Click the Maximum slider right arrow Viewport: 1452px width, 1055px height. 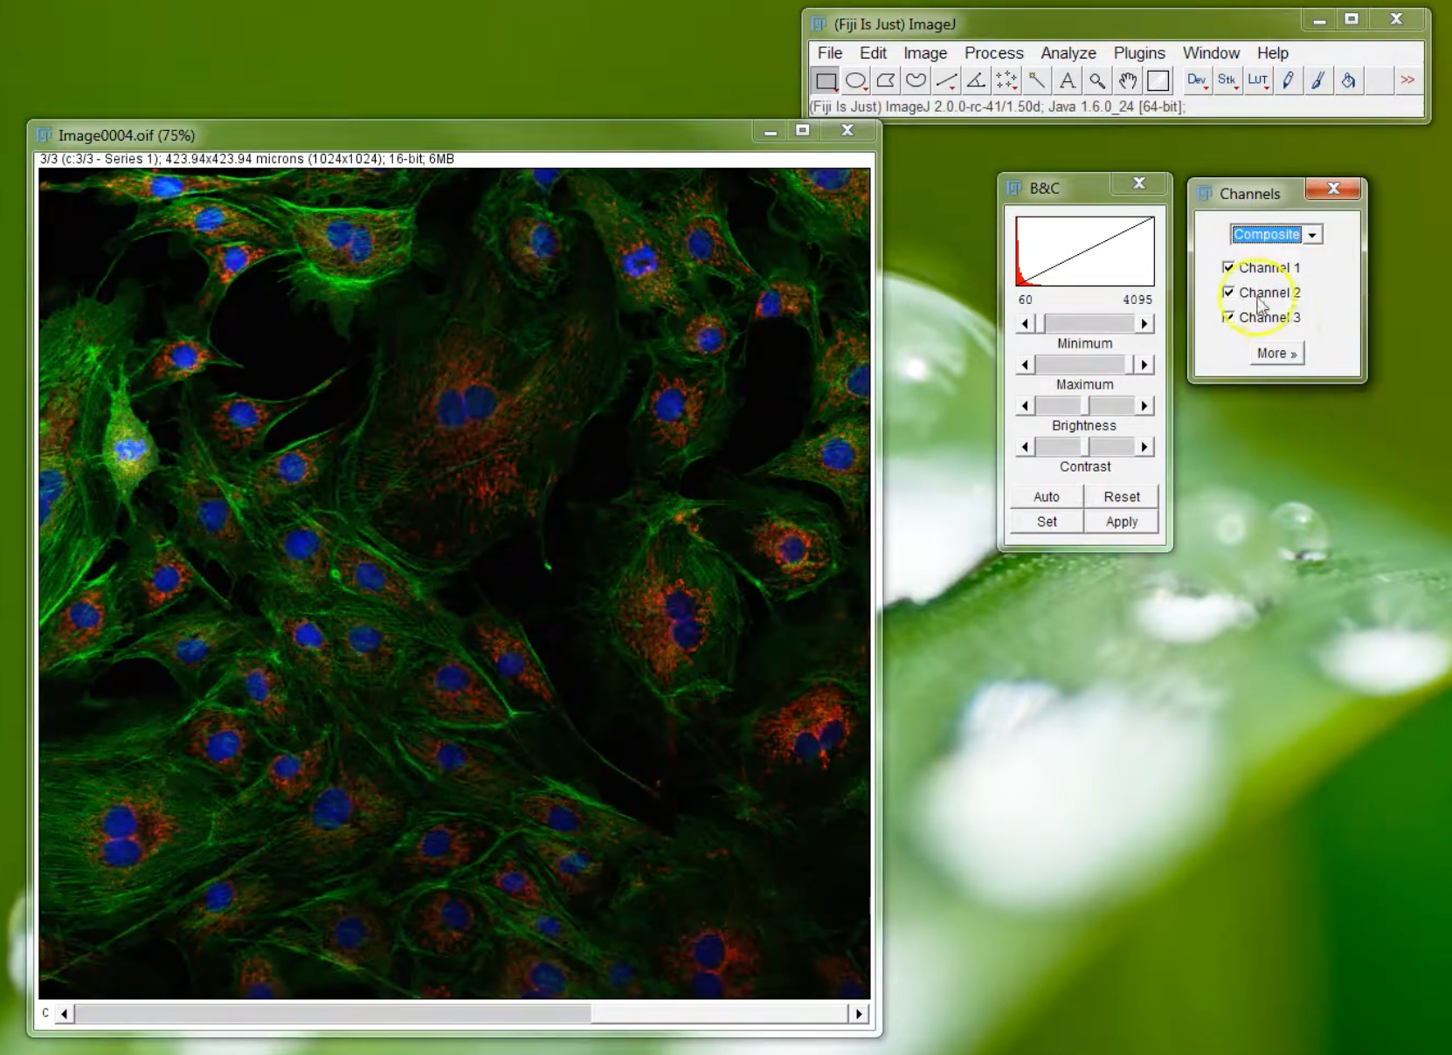[1144, 364]
